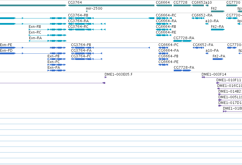
Task: Click the Exn-RA transcript label
Action: pyautogui.click(x=35, y=38)
